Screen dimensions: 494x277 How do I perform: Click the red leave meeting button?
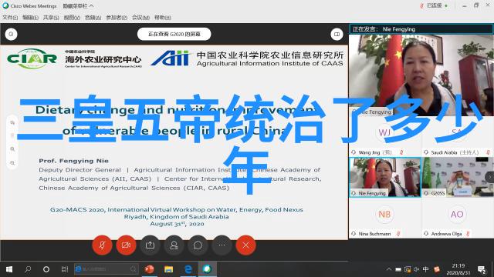click(245, 245)
